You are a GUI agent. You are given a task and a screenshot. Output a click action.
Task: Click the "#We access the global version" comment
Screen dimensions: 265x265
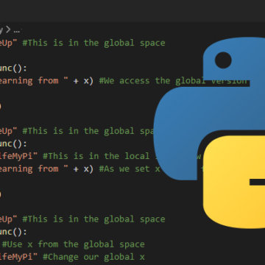pos(173,81)
